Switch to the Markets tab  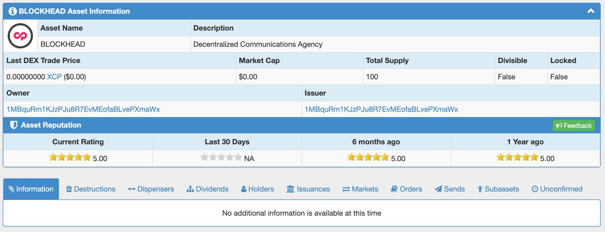(360, 189)
